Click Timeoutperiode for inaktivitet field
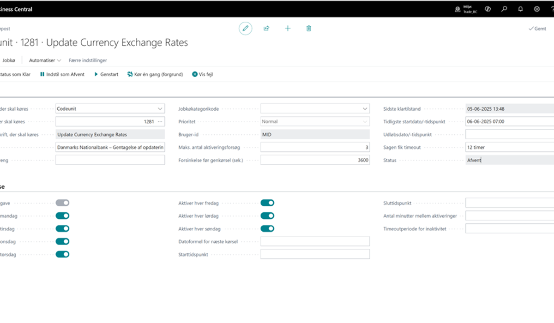 tap(510, 228)
